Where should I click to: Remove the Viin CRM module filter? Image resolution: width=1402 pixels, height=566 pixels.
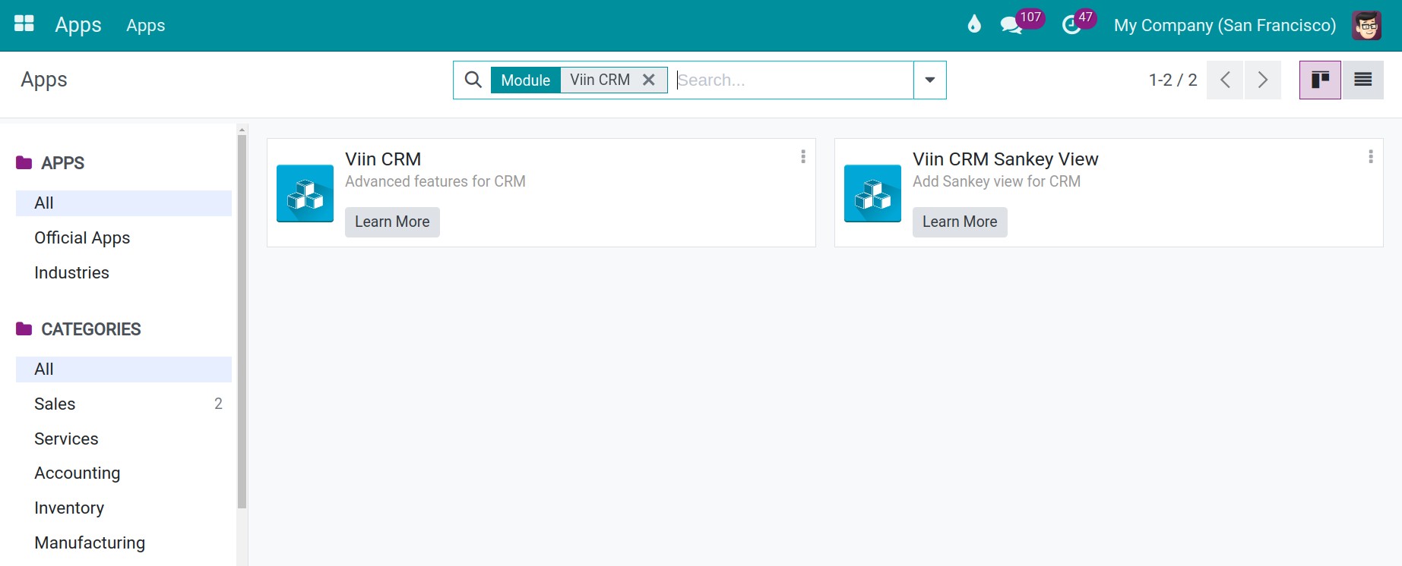(649, 80)
